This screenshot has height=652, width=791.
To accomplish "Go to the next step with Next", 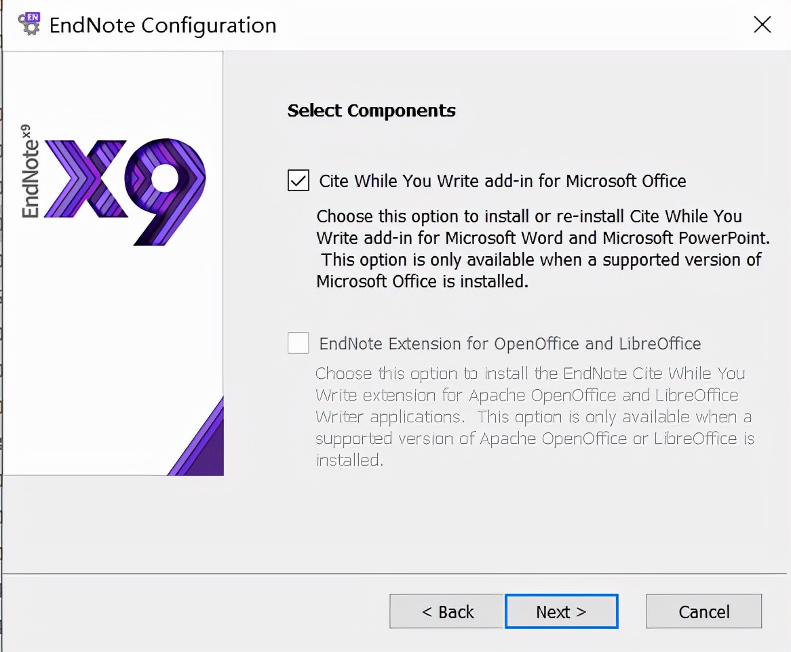I will coord(562,611).
